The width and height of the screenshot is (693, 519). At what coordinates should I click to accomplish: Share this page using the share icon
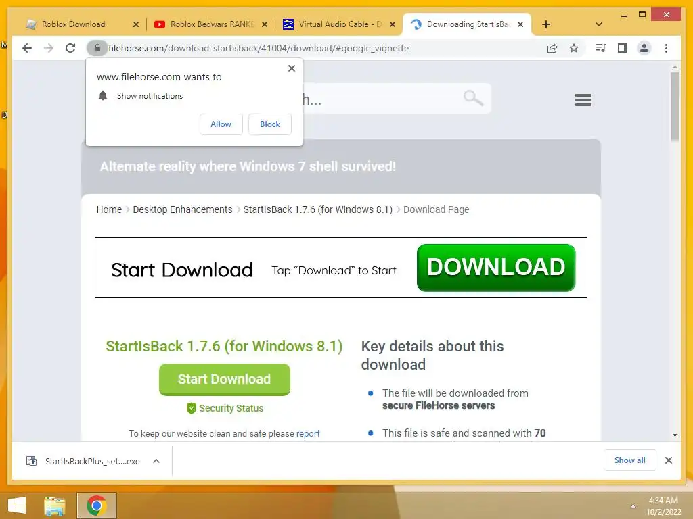pos(552,48)
